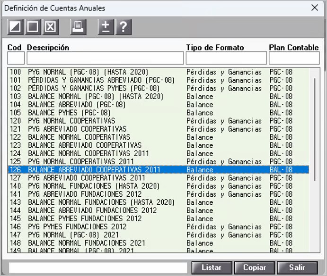Select row 122 BALANCE NORMAL COOPERATIVAS
327x276 pixels.
(159, 137)
